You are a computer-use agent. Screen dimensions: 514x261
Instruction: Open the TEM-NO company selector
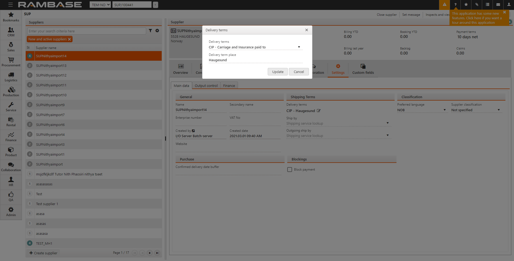[100, 5]
